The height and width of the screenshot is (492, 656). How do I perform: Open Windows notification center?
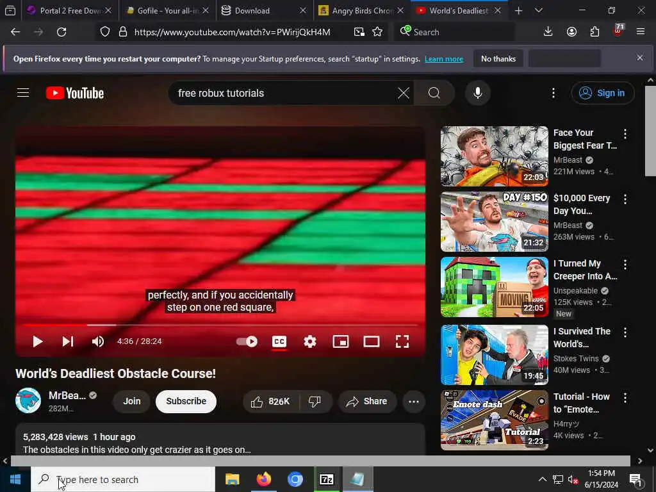(x=635, y=480)
